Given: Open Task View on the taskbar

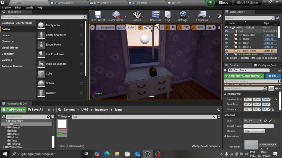Looking at the screenshot, I should (86, 154).
